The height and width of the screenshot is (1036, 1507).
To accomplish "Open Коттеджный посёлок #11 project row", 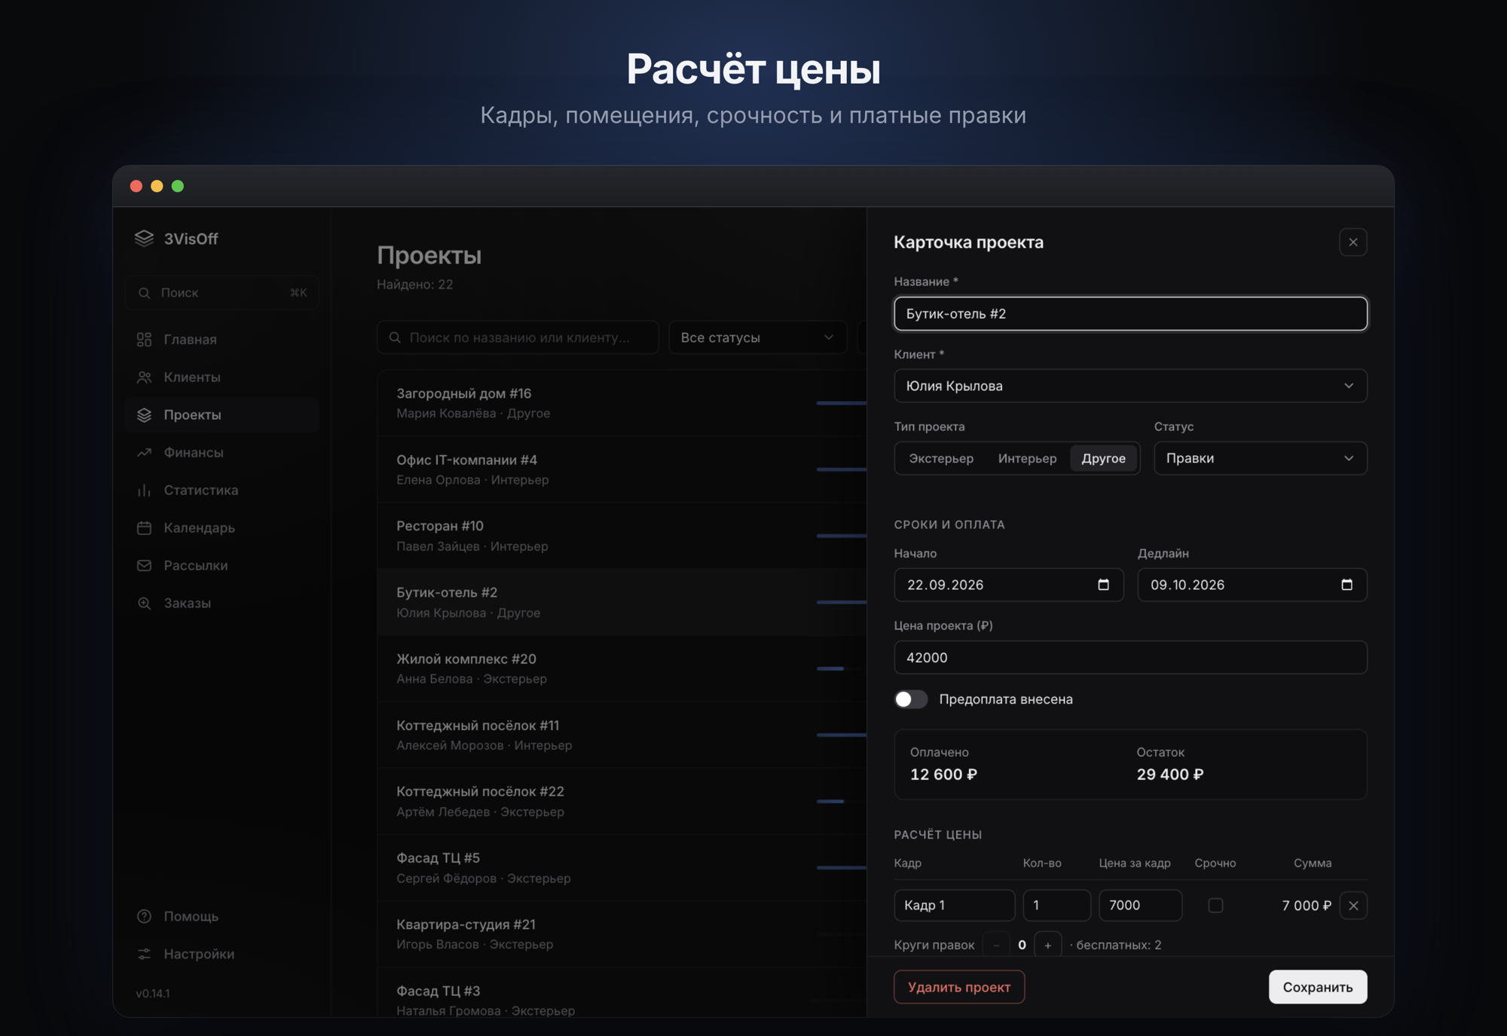I will 622,735.
